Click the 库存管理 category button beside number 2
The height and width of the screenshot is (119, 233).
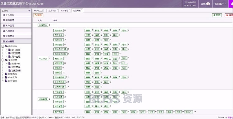(x=43, y=99)
